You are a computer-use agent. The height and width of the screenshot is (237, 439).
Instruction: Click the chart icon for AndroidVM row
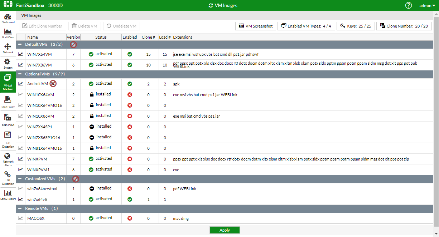[x=21, y=84]
